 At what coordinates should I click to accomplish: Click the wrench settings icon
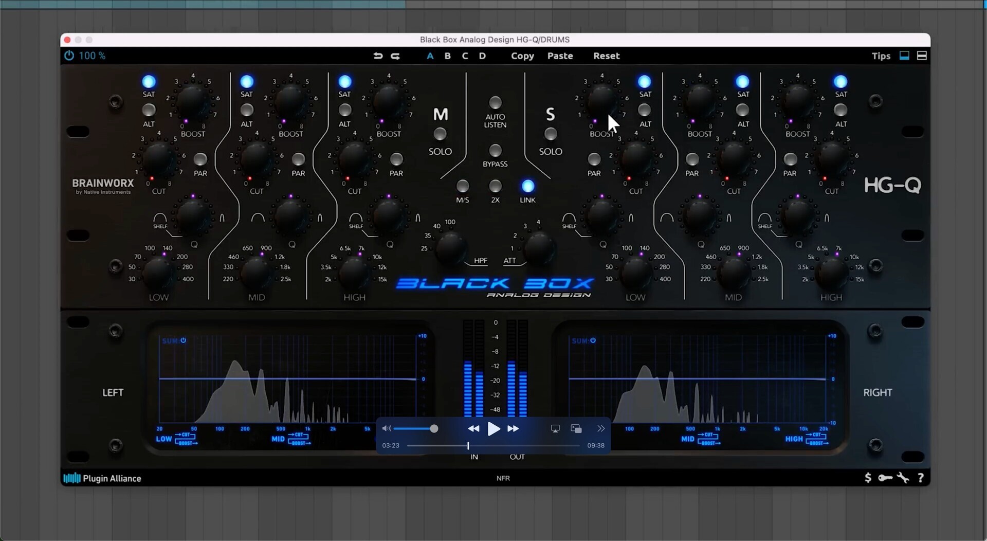tap(903, 478)
